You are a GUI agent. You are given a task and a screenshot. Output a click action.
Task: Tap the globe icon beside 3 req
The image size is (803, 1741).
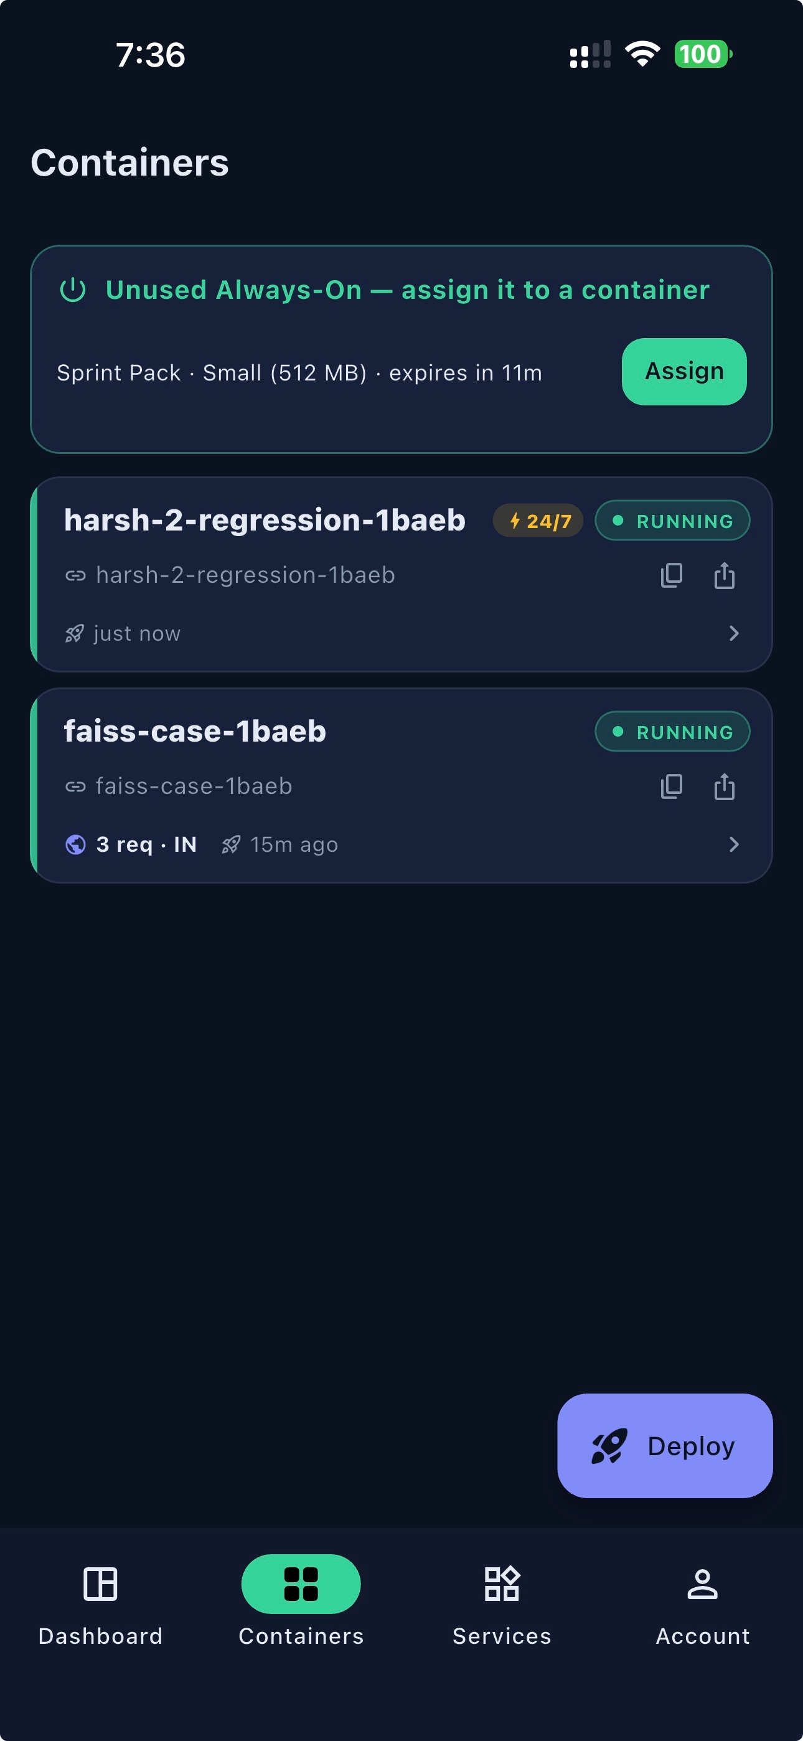[x=75, y=844]
